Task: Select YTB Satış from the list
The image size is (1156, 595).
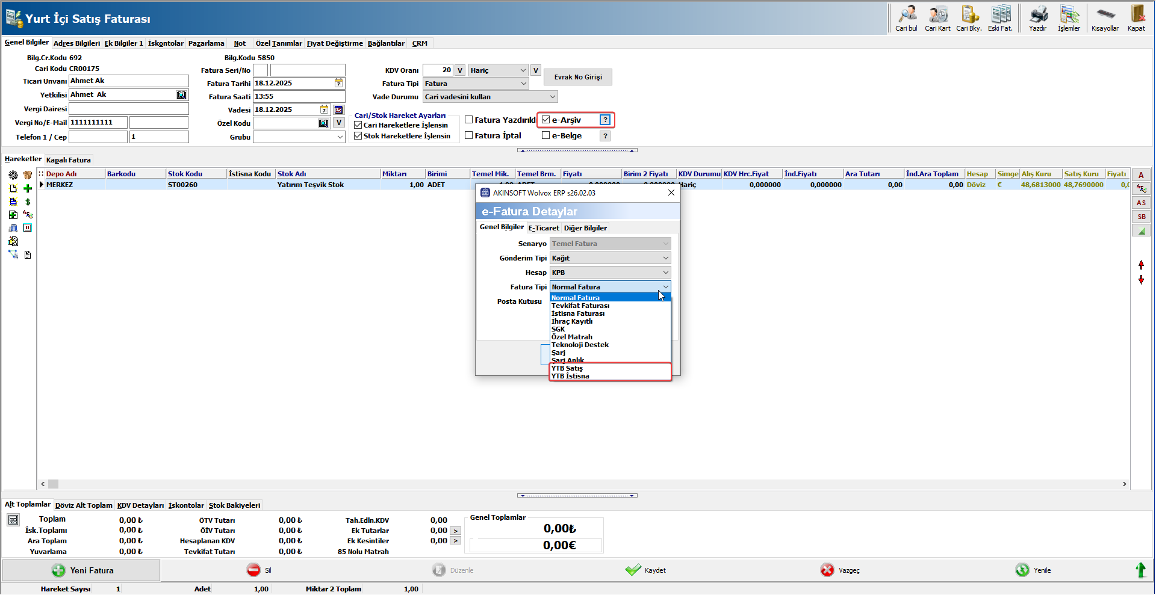Action: click(x=567, y=368)
